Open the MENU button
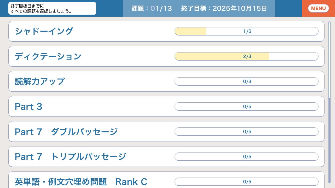Screen dimensions: 335x188 (x=318, y=8)
